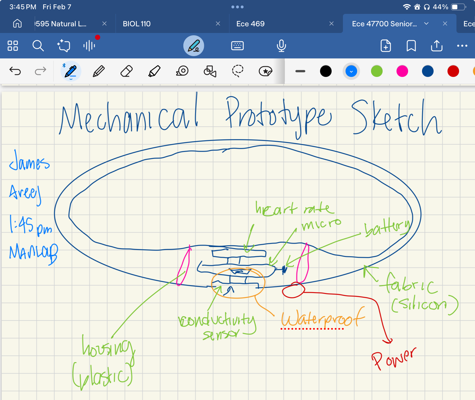Select the lasso selection tool
The image size is (475, 400).
tap(237, 71)
